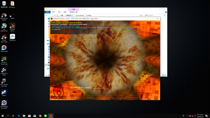
Task: Open the Mail app on taskbar
Action: tap(35, 116)
